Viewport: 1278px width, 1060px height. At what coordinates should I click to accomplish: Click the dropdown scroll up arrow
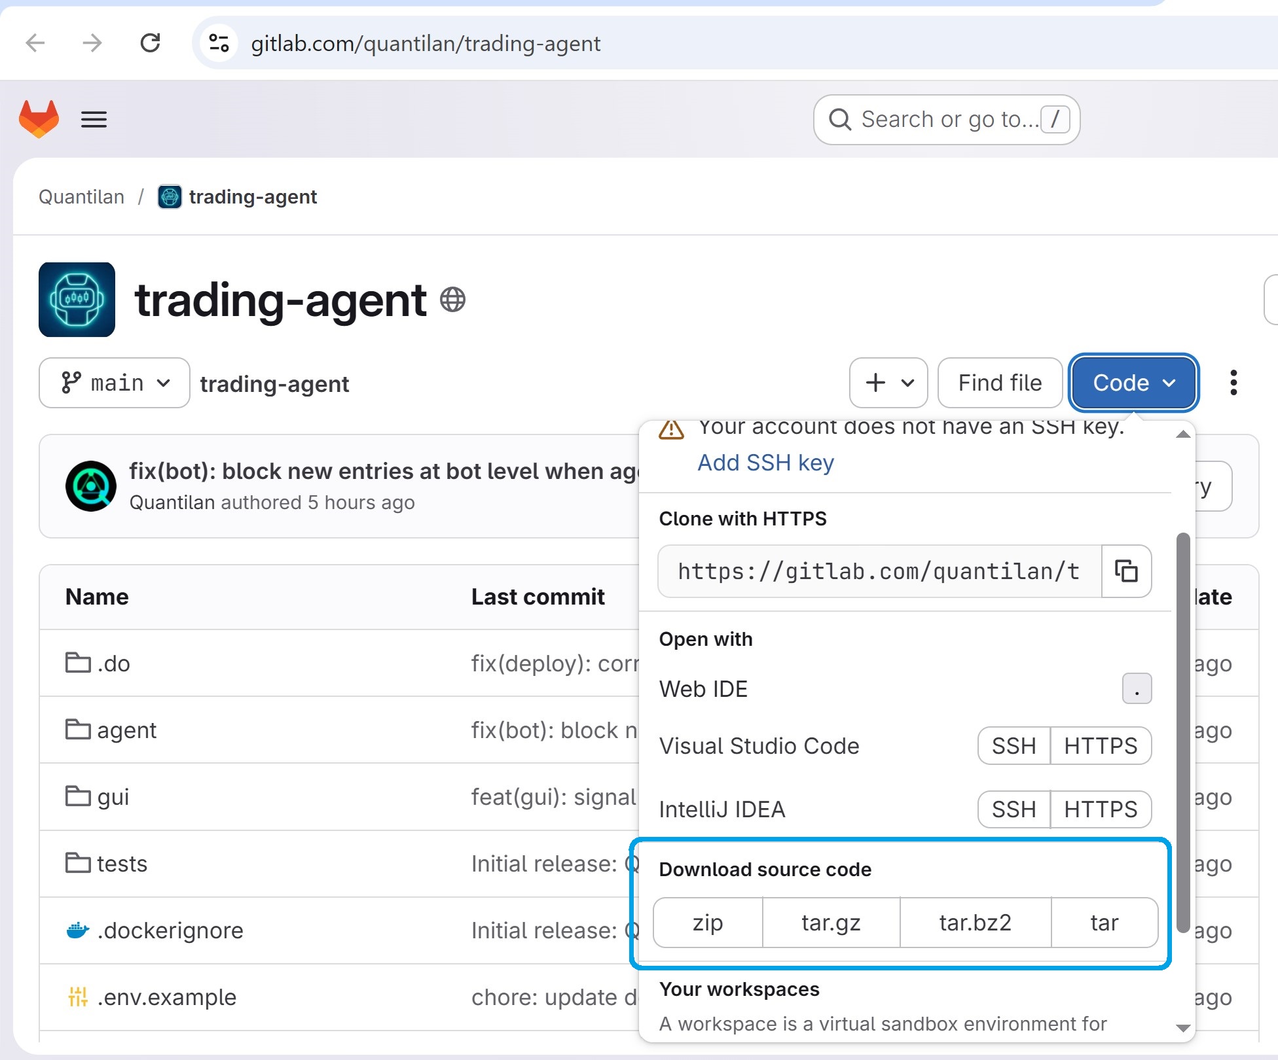click(x=1182, y=434)
